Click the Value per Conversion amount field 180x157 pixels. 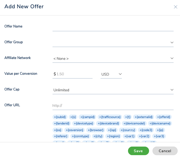point(73,74)
